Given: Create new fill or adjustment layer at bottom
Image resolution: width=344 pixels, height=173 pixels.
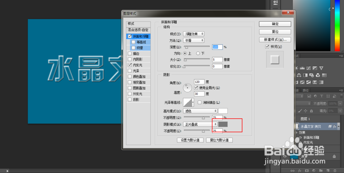Looking at the screenshot, I should pyautogui.click(x=314, y=171).
